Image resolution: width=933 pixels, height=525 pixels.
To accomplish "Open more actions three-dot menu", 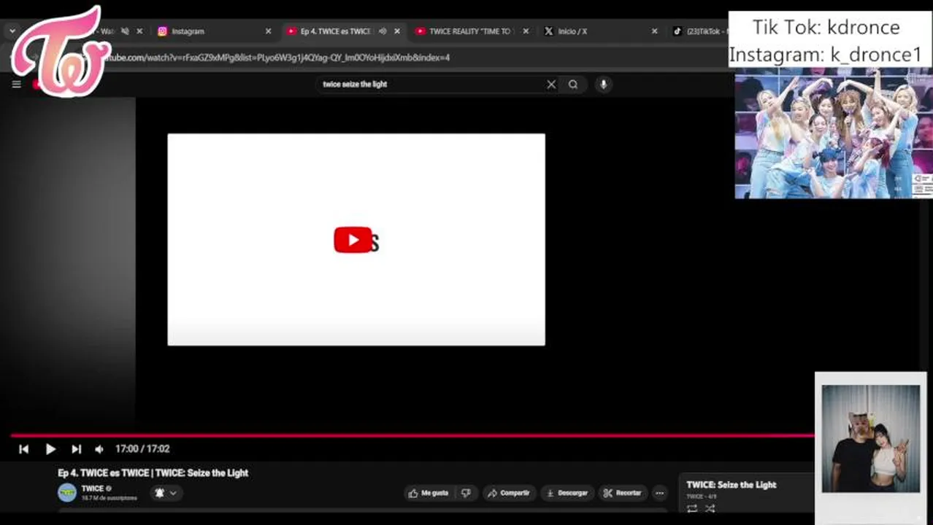I will tap(659, 493).
